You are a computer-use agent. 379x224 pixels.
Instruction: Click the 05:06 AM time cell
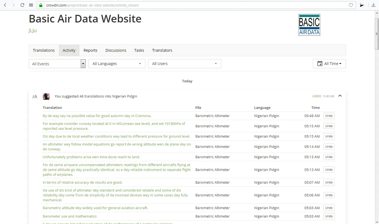pyautogui.click(x=312, y=195)
